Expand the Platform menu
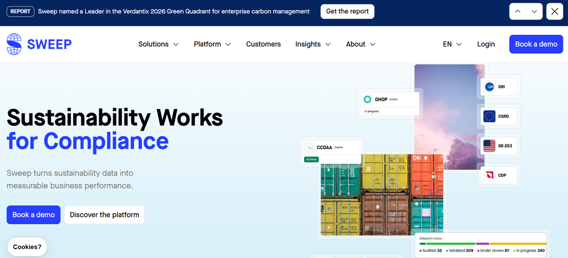The height and width of the screenshot is (258, 568). [x=212, y=44]
